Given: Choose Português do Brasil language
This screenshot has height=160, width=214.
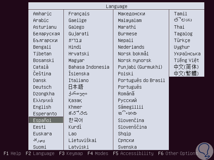Looking at the screenshot, I should pos(141,80).
